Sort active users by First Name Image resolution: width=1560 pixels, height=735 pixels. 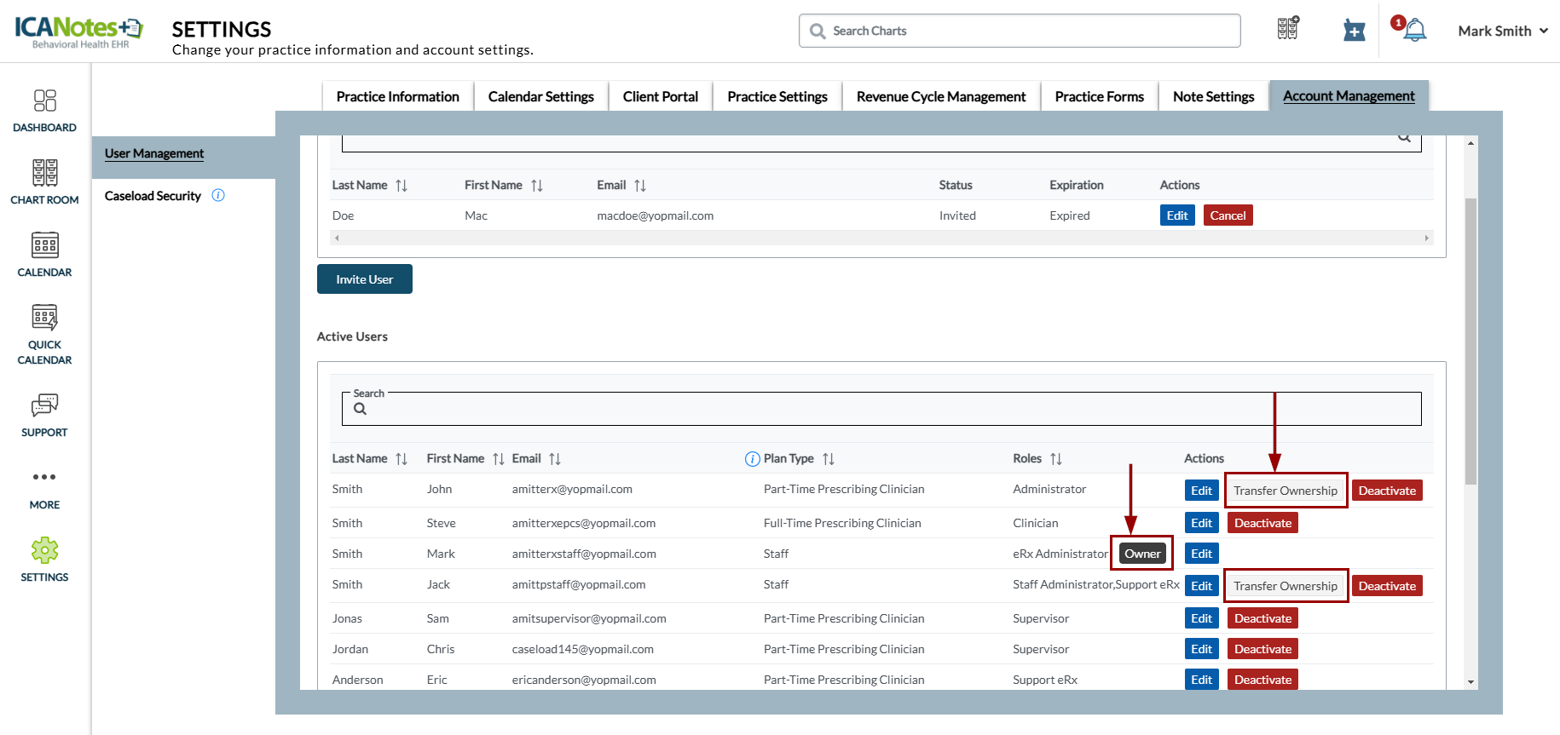point(499,459)
